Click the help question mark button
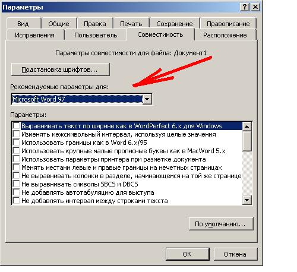Viewport: 297px width, 272px height. (x=245, y=7)
